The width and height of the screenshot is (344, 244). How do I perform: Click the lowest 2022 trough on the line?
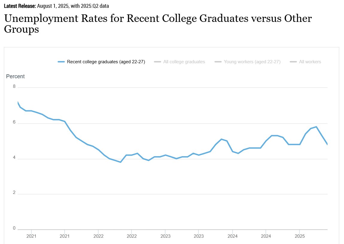(x=120, y=162)
